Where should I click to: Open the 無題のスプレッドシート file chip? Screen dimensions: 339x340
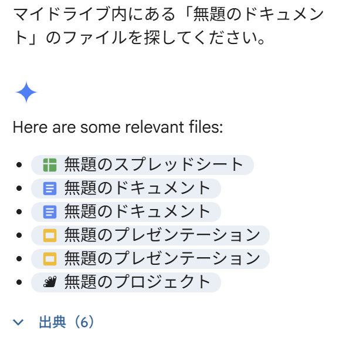coord(143,165)
